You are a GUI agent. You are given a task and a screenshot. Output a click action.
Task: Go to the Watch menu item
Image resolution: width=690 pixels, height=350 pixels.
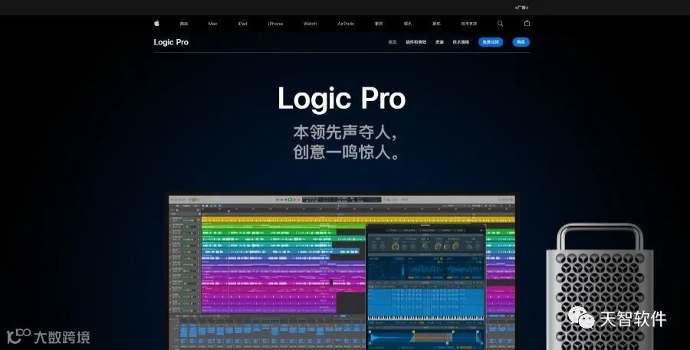[310, 24]
